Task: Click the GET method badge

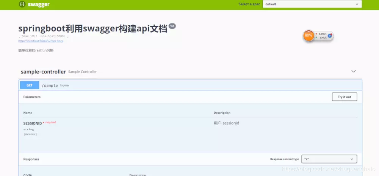Action: click(x=30, y=85)
